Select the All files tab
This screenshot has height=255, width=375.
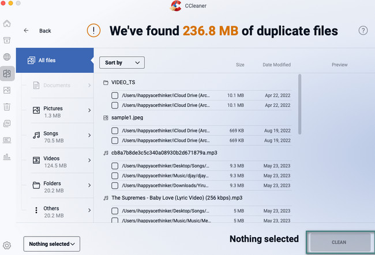coord(55,60)
